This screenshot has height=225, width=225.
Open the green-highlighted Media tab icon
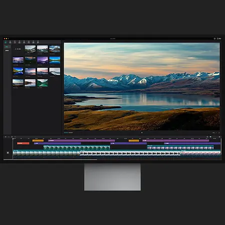pyautogui.click(x=6, y=42)
